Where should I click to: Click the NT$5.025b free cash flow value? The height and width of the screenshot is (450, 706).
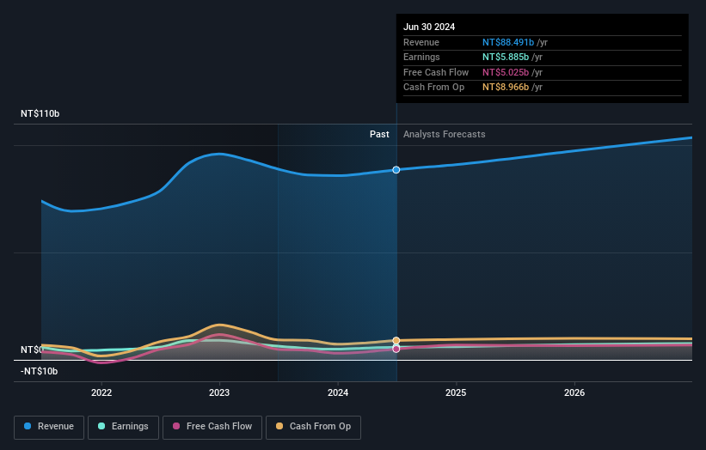[506, 72]
